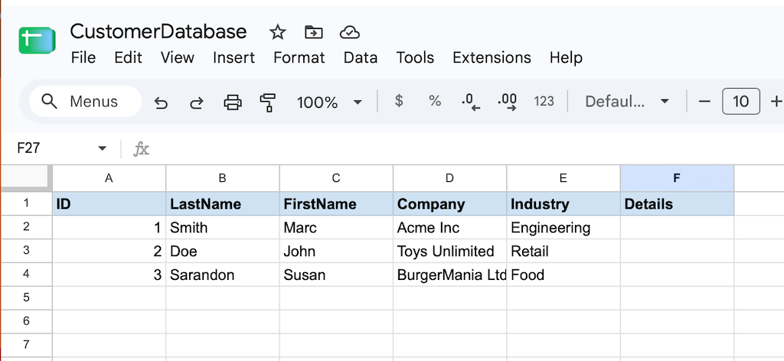Check the cloud save status icon
Image resolution: width=784 pixels, height=361 pixels.
349,32
